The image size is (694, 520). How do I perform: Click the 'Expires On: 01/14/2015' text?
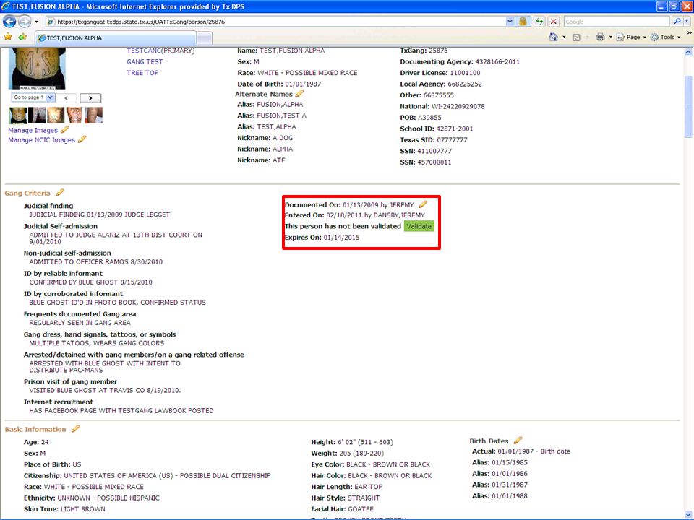322,238
